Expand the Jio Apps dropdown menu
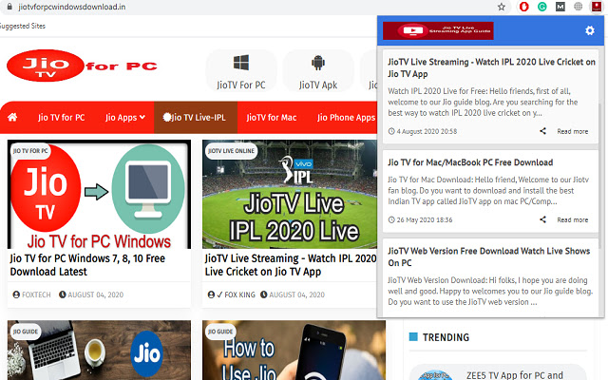The height and width of the screenshot is (380, 608). (125, 118)
